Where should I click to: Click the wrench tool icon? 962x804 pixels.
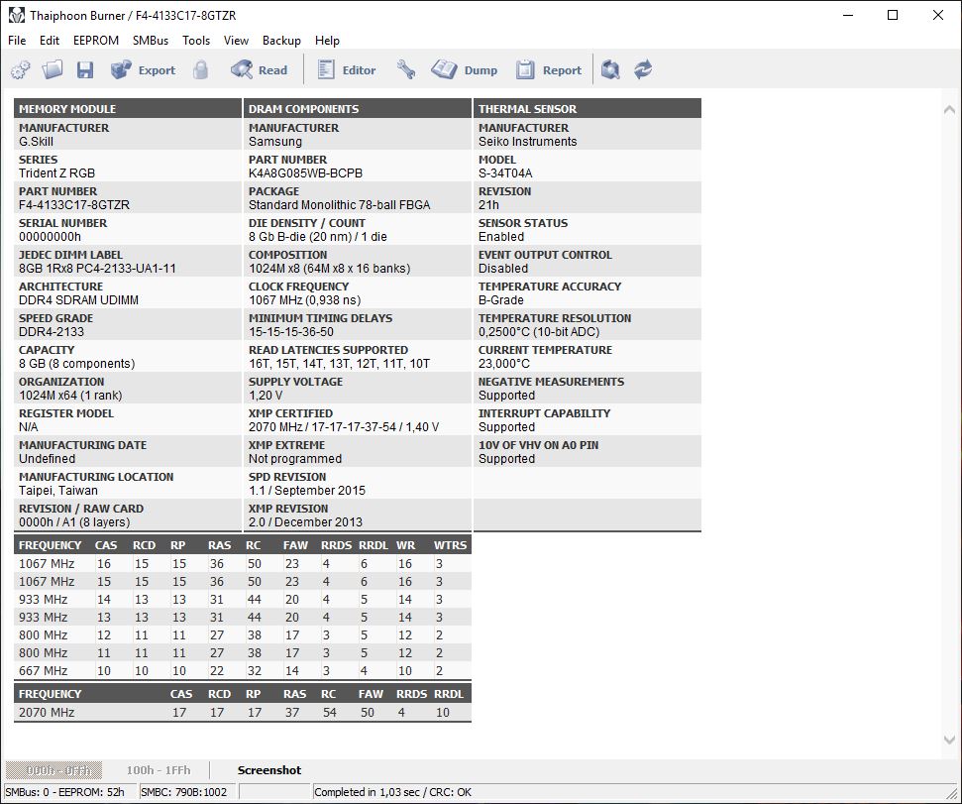pos(405,70)
